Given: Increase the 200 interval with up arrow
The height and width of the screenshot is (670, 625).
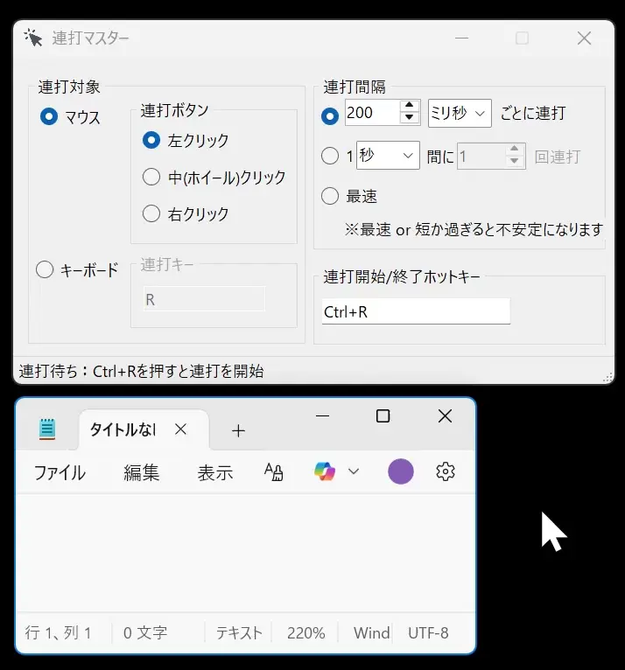Looking at the screenshot, I should point(409,105).
